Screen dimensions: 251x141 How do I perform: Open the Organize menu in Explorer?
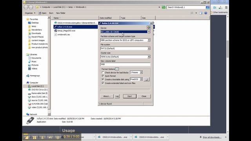30,13
